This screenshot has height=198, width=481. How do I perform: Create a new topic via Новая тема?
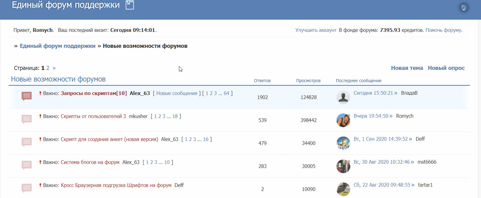(407, 68)
